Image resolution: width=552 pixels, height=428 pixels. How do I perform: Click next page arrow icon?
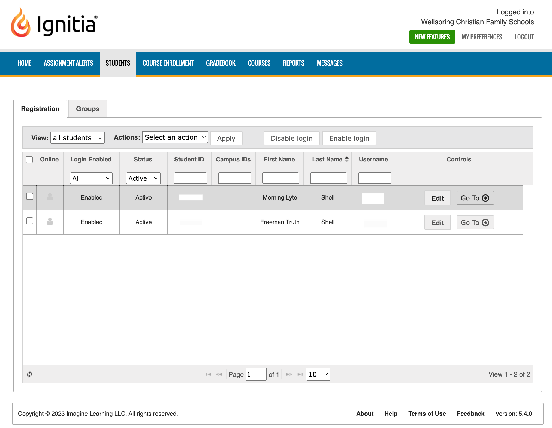[x=289, y=374]
